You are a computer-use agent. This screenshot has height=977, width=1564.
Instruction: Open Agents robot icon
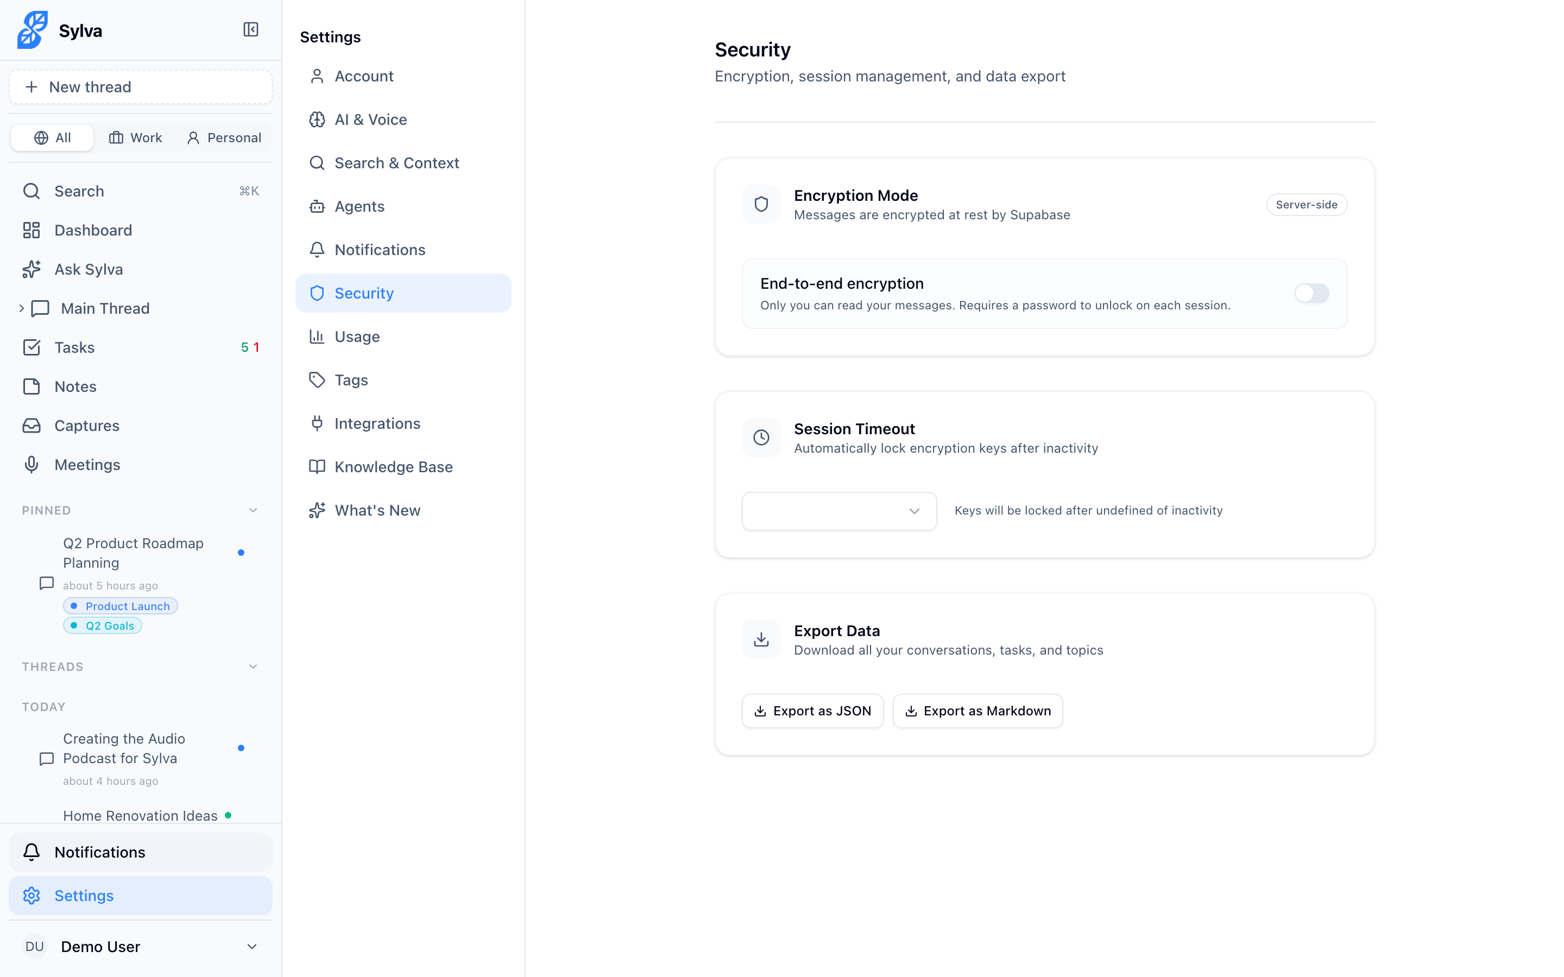click(x=317, y=206)
